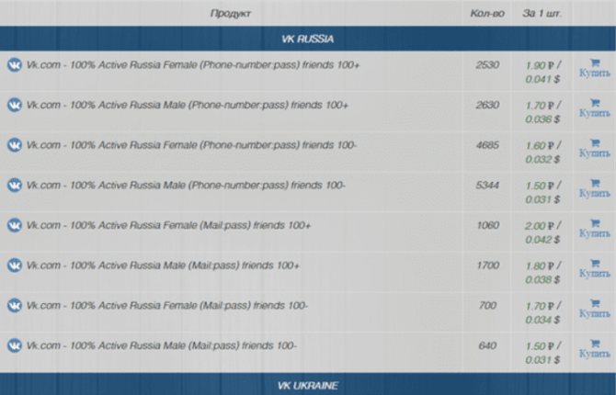
Task: Click Купить for Female Mail:pass friends 100-
Action: click(595, 314)
